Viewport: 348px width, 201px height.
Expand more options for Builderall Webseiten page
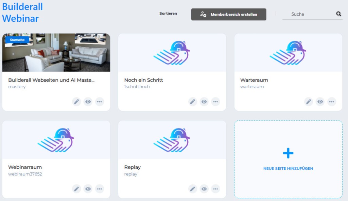[99, 102]
